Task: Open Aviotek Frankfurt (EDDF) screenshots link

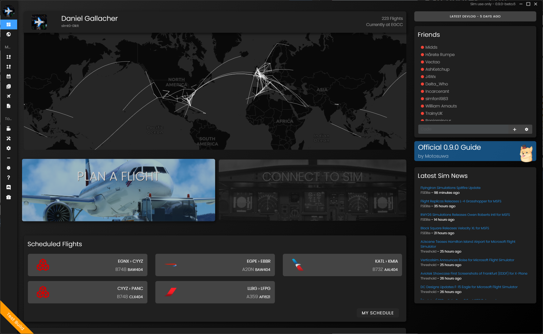Action: (x=474, y=273)
